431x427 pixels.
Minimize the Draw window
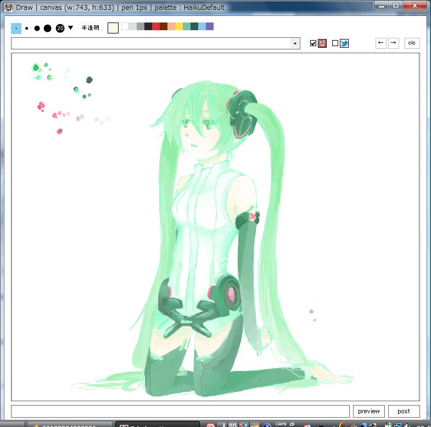[x=382, y=5]
